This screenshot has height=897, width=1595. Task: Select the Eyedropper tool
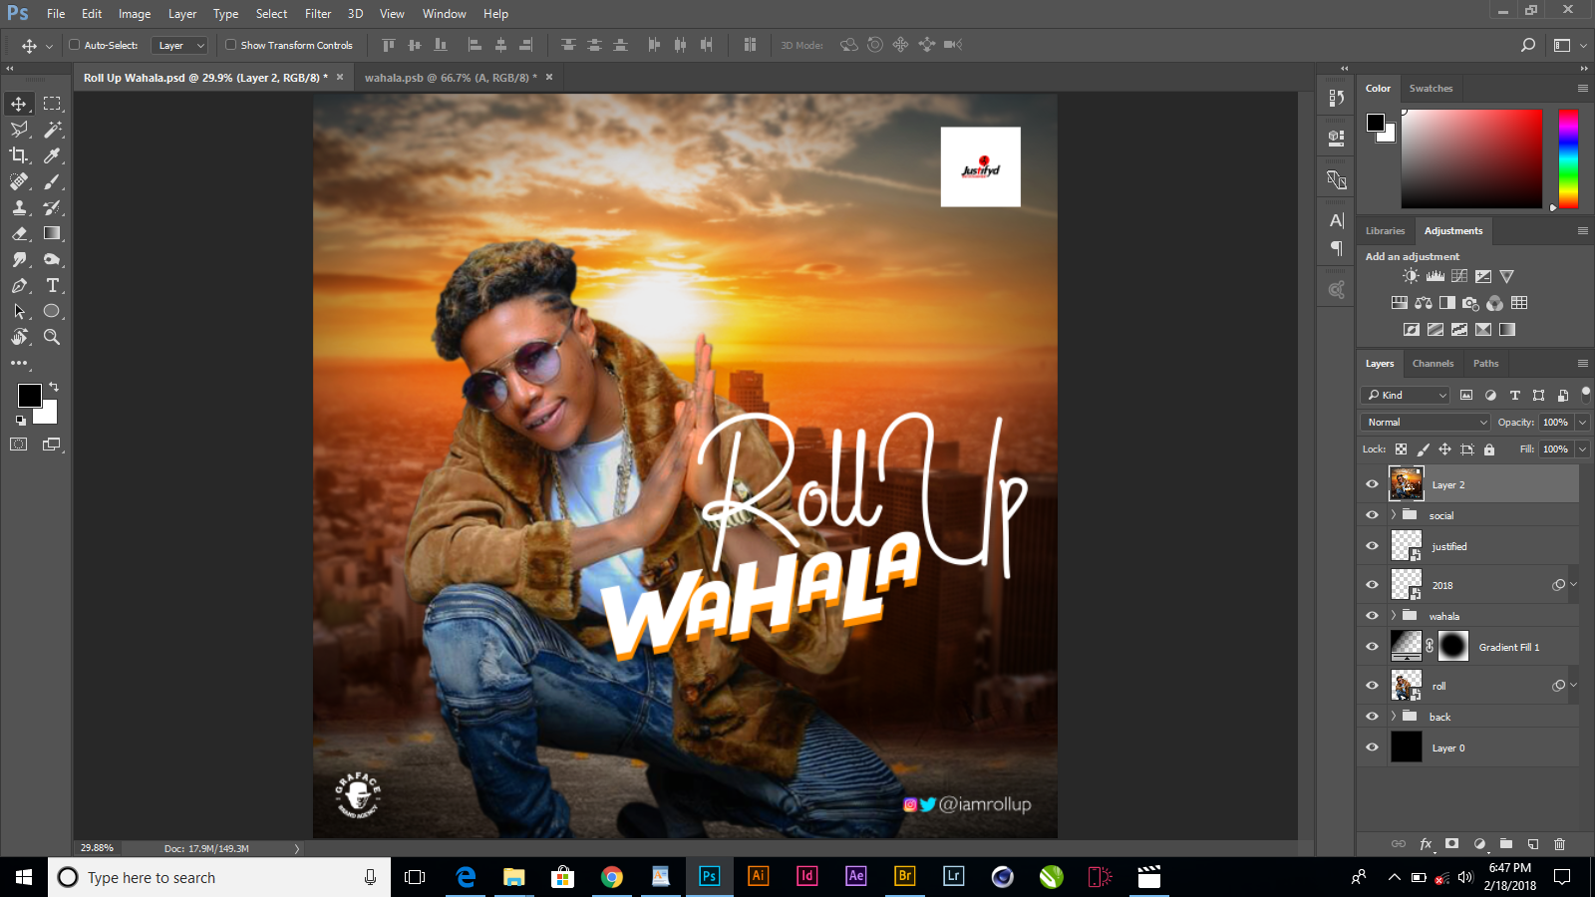click(52, 155)
